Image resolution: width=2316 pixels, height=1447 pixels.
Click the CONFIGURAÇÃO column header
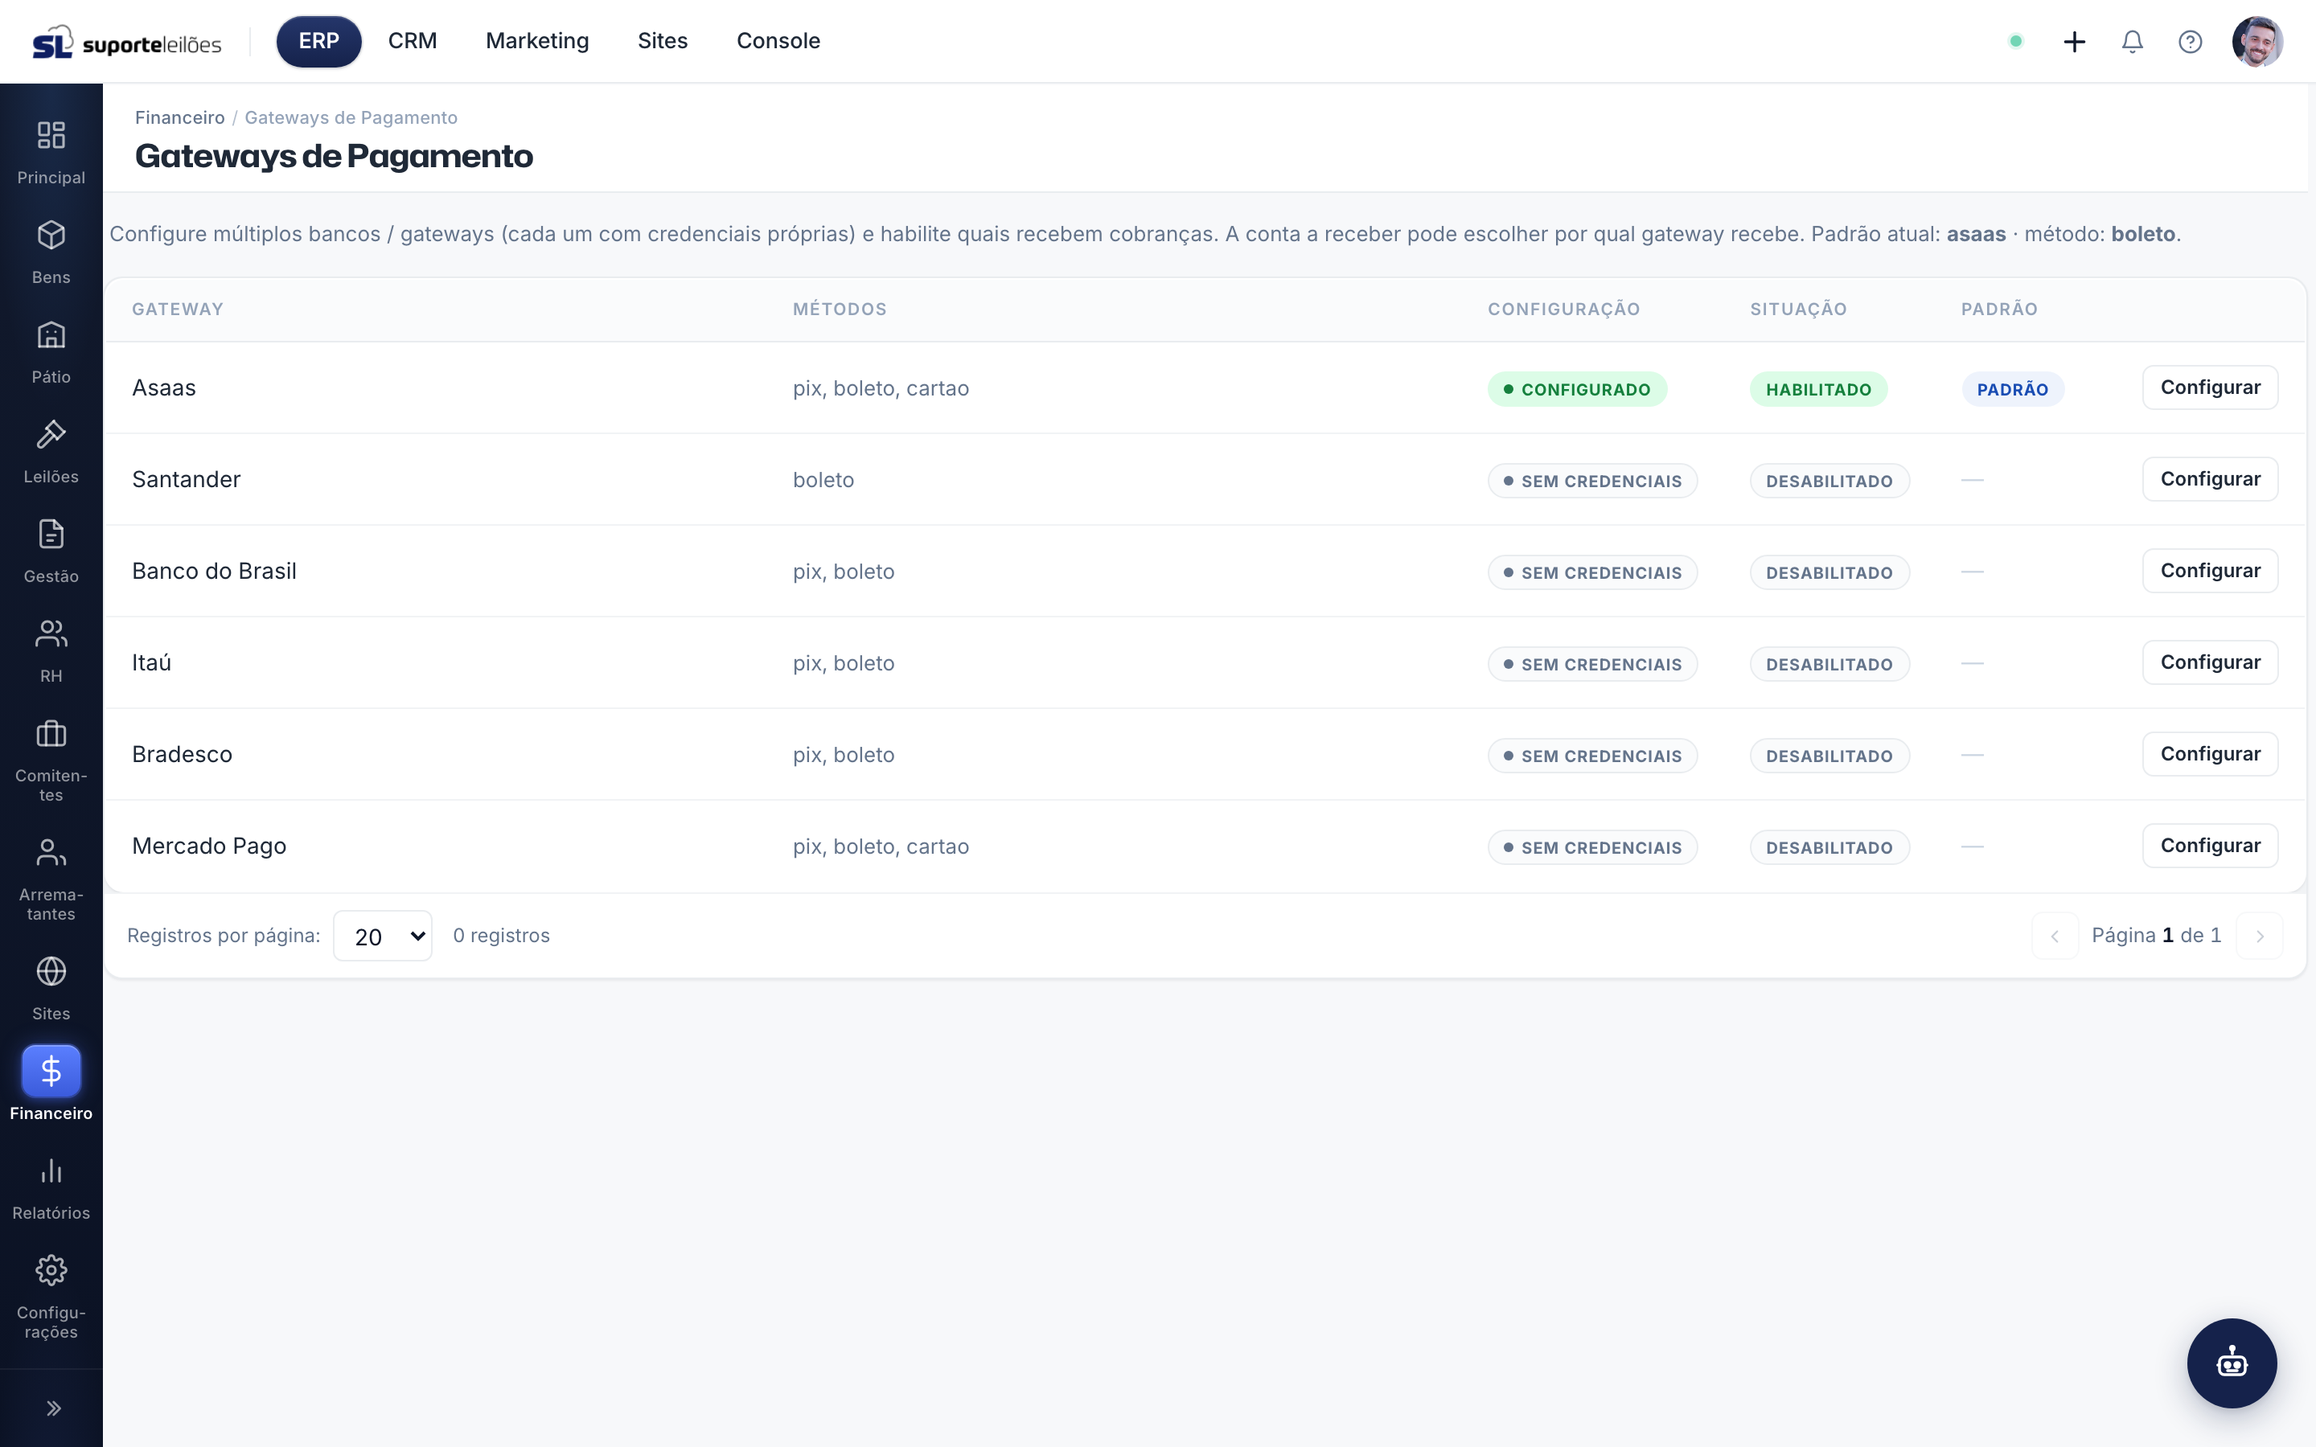coord(1564,309)
